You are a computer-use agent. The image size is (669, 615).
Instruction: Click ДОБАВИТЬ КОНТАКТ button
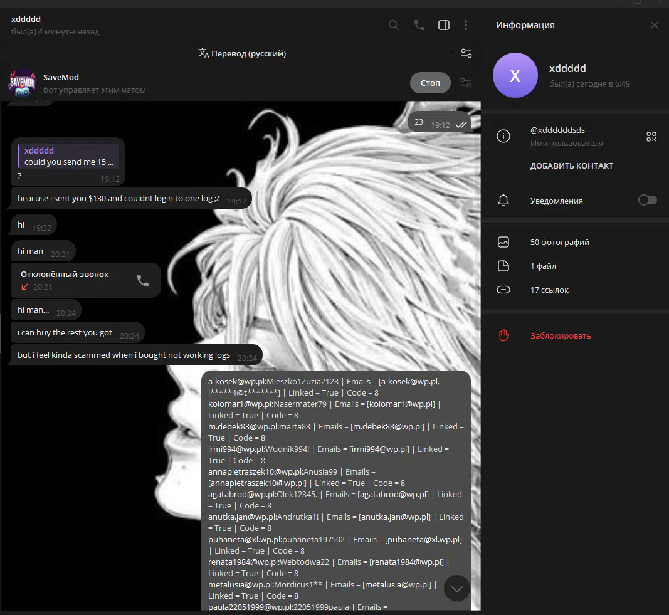(571, 166)
